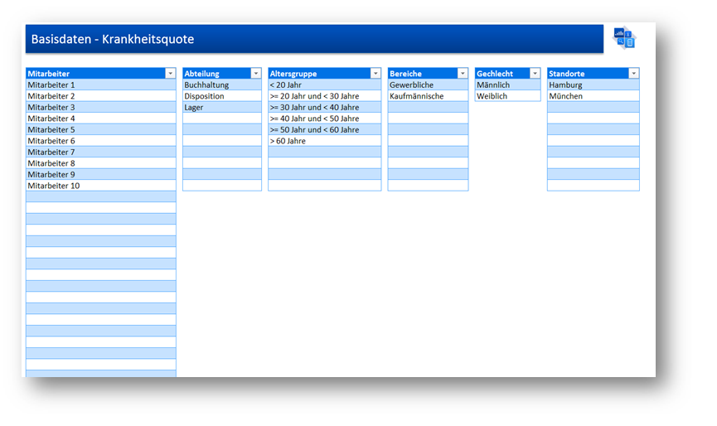Open the Standorte column filter dropdown

(633, 74)
